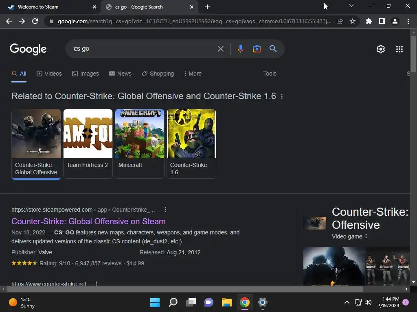Viewport: 417px width, 312px height.
Task: Clear the search box text
Action: click(x=221, y=49)
